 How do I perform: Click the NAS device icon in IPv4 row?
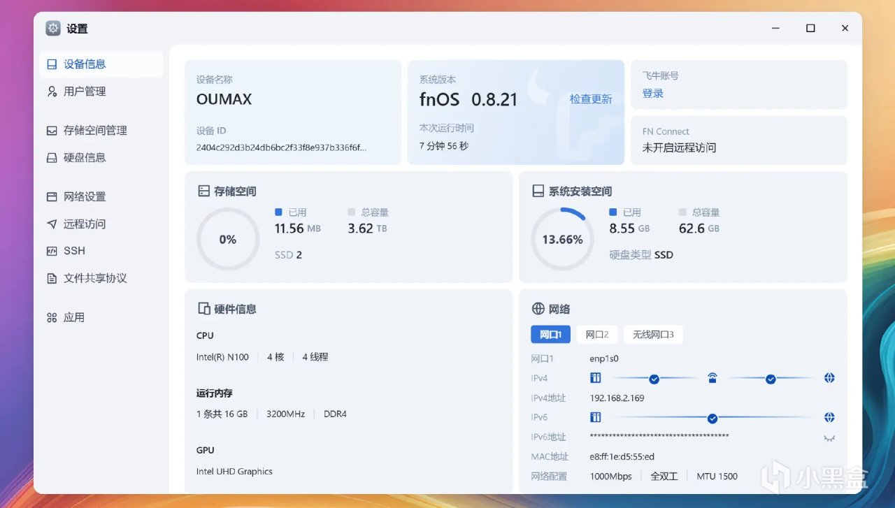596,378
